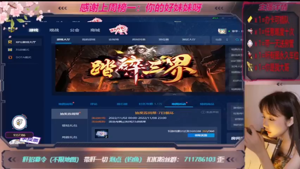Click the 踏碎三界 game banner
The height and width of the screenshot is (169, 300).
[x=140, y=68]
